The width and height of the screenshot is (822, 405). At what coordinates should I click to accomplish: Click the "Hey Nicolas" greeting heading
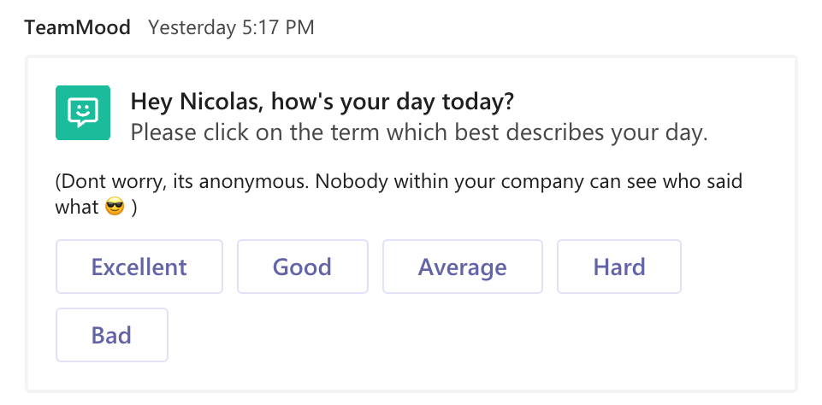pos(322,103)
